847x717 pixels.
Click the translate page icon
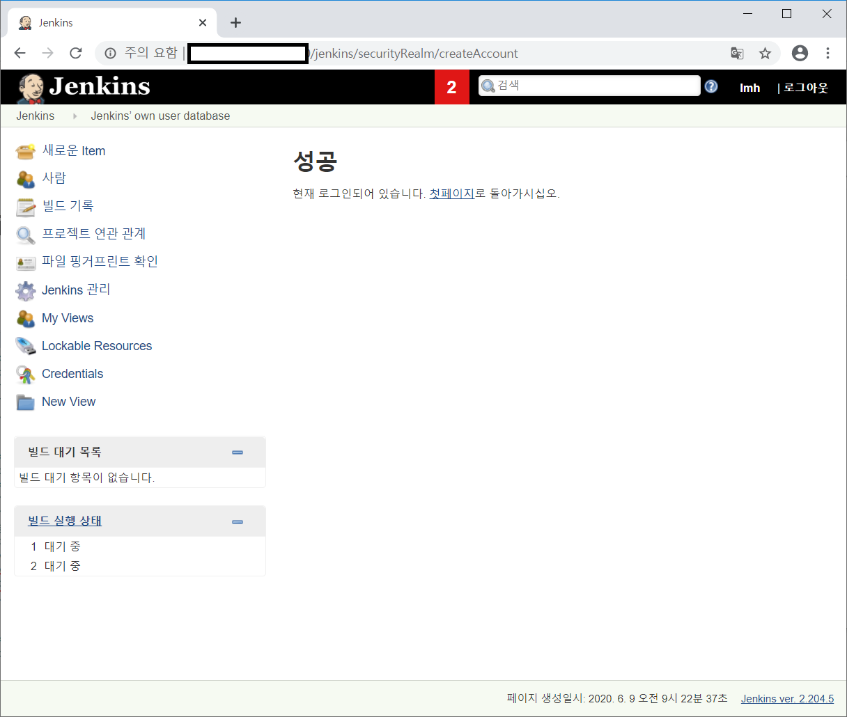[x=737, y=53]
